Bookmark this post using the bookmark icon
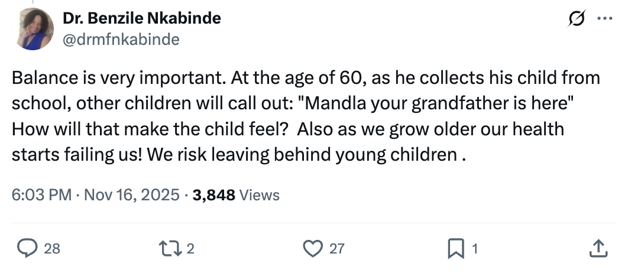Viewport: 628px width, 273px height. tap(455, 249)
